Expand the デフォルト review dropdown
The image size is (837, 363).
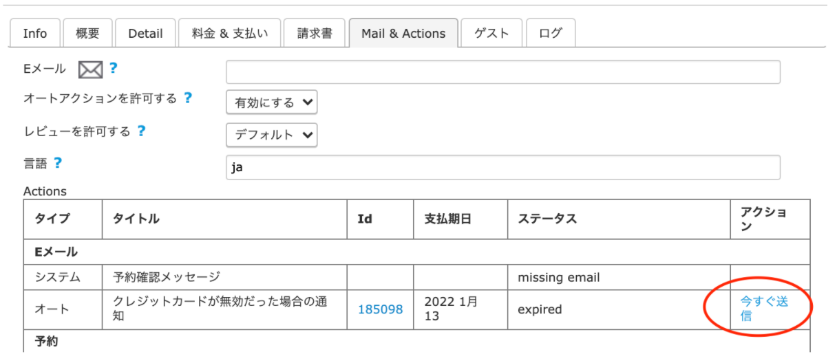[271, 135]
